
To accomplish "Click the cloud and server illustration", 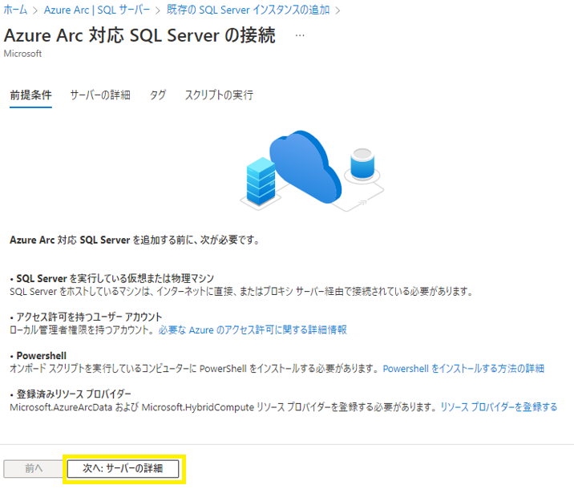I will tap(312, 171).
